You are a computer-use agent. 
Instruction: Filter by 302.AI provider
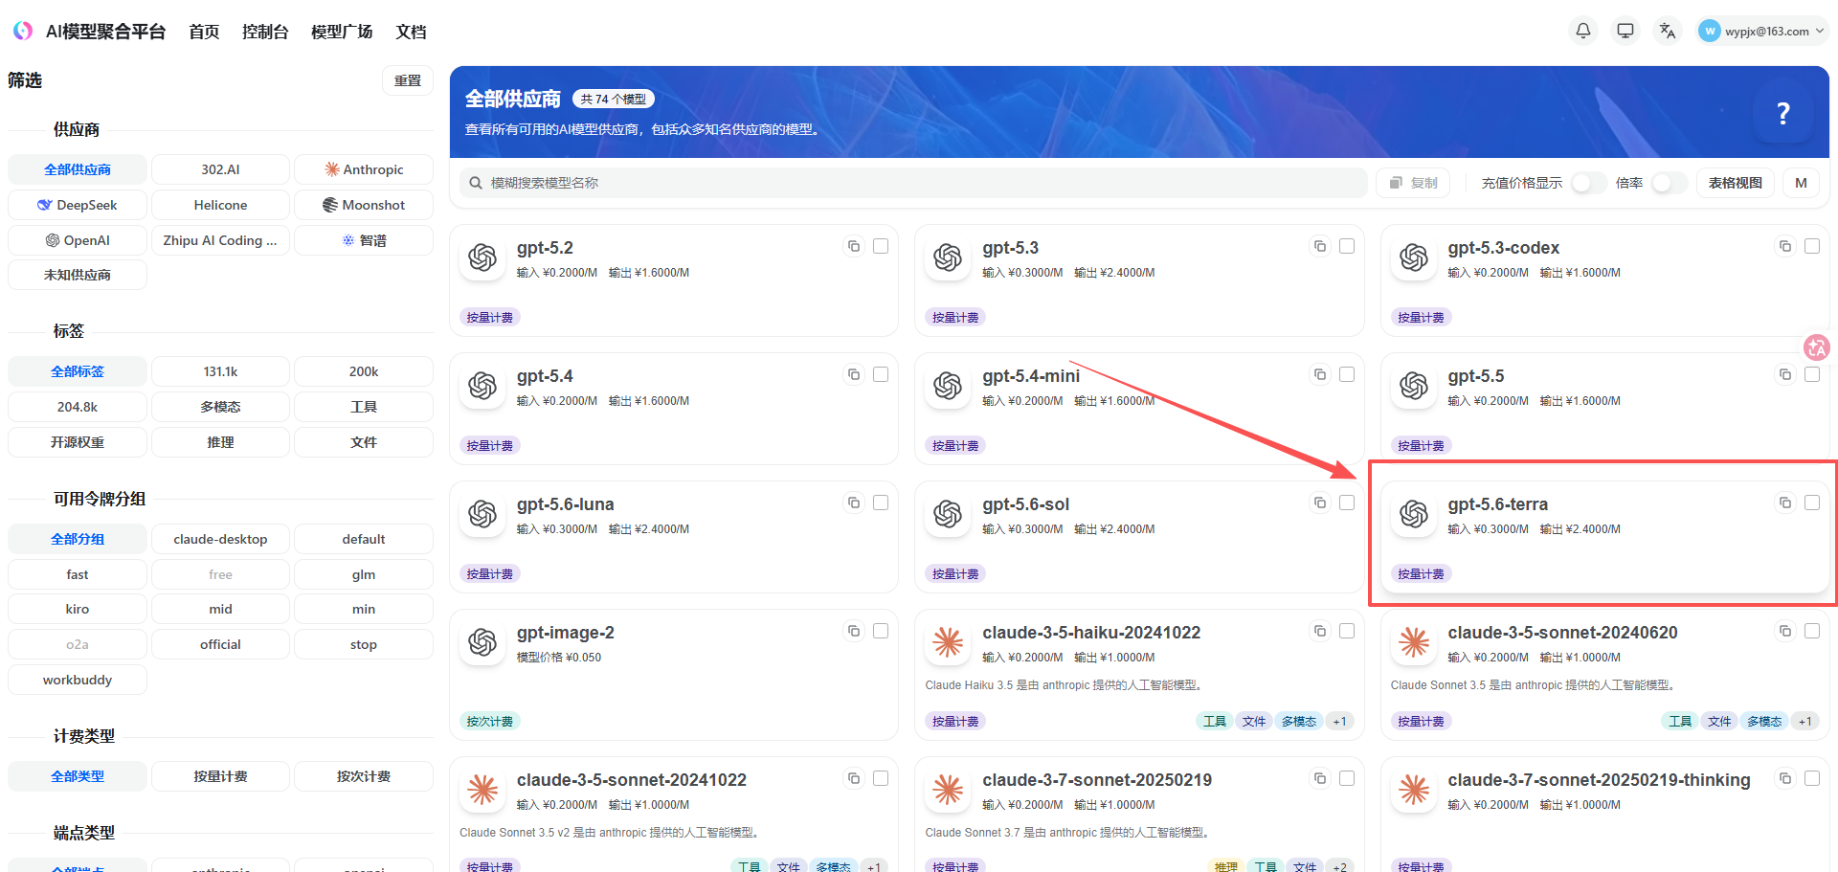pyautogui.click(x=220, y=169)
